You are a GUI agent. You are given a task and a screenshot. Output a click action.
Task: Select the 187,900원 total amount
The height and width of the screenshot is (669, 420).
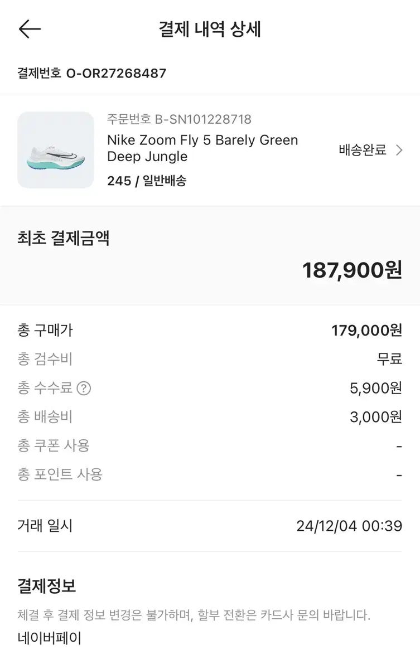pos(352,270)
